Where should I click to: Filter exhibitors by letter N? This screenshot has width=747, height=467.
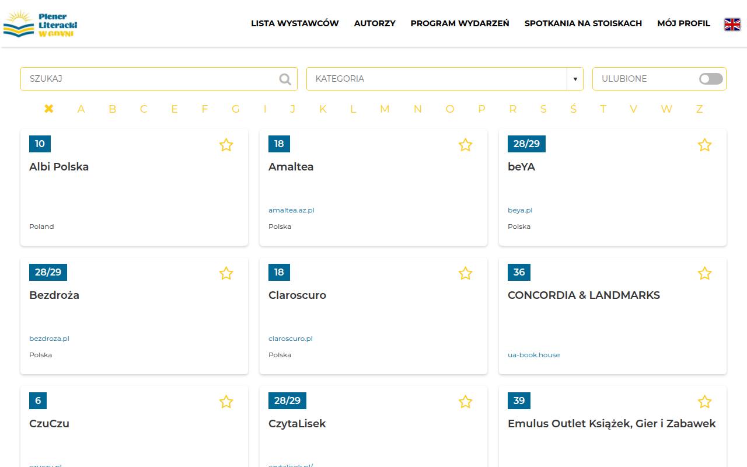click(x=417, y=109)
